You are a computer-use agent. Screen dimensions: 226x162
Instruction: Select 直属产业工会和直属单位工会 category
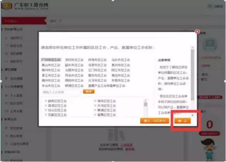click(x=107, y=86)
